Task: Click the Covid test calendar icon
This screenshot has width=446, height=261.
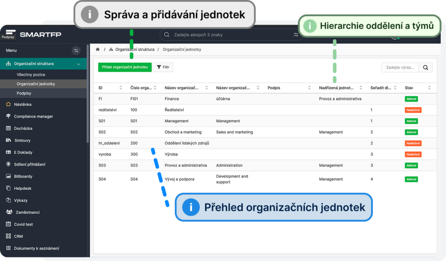Action: tap(8, 224)
